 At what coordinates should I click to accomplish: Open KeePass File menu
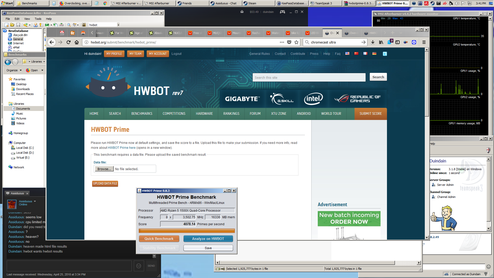pyautogui.click(x=8, y=19)
